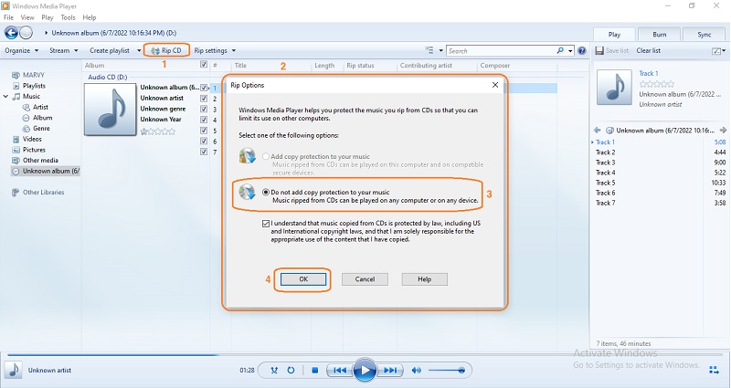Collapse the Music tree node
The image size is (731, 388).
5,97
